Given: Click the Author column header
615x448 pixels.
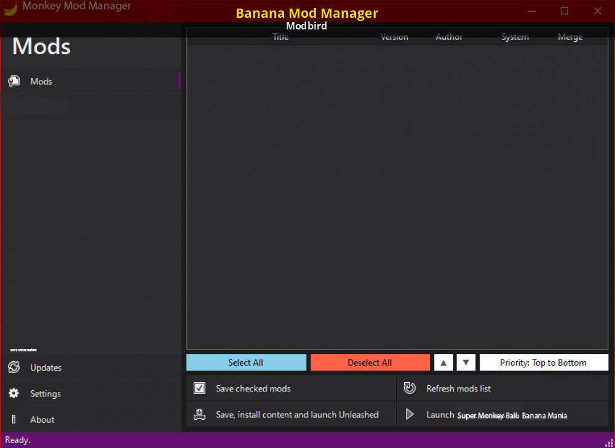Looking at the screenshot, I should click(x=449, y=37).
